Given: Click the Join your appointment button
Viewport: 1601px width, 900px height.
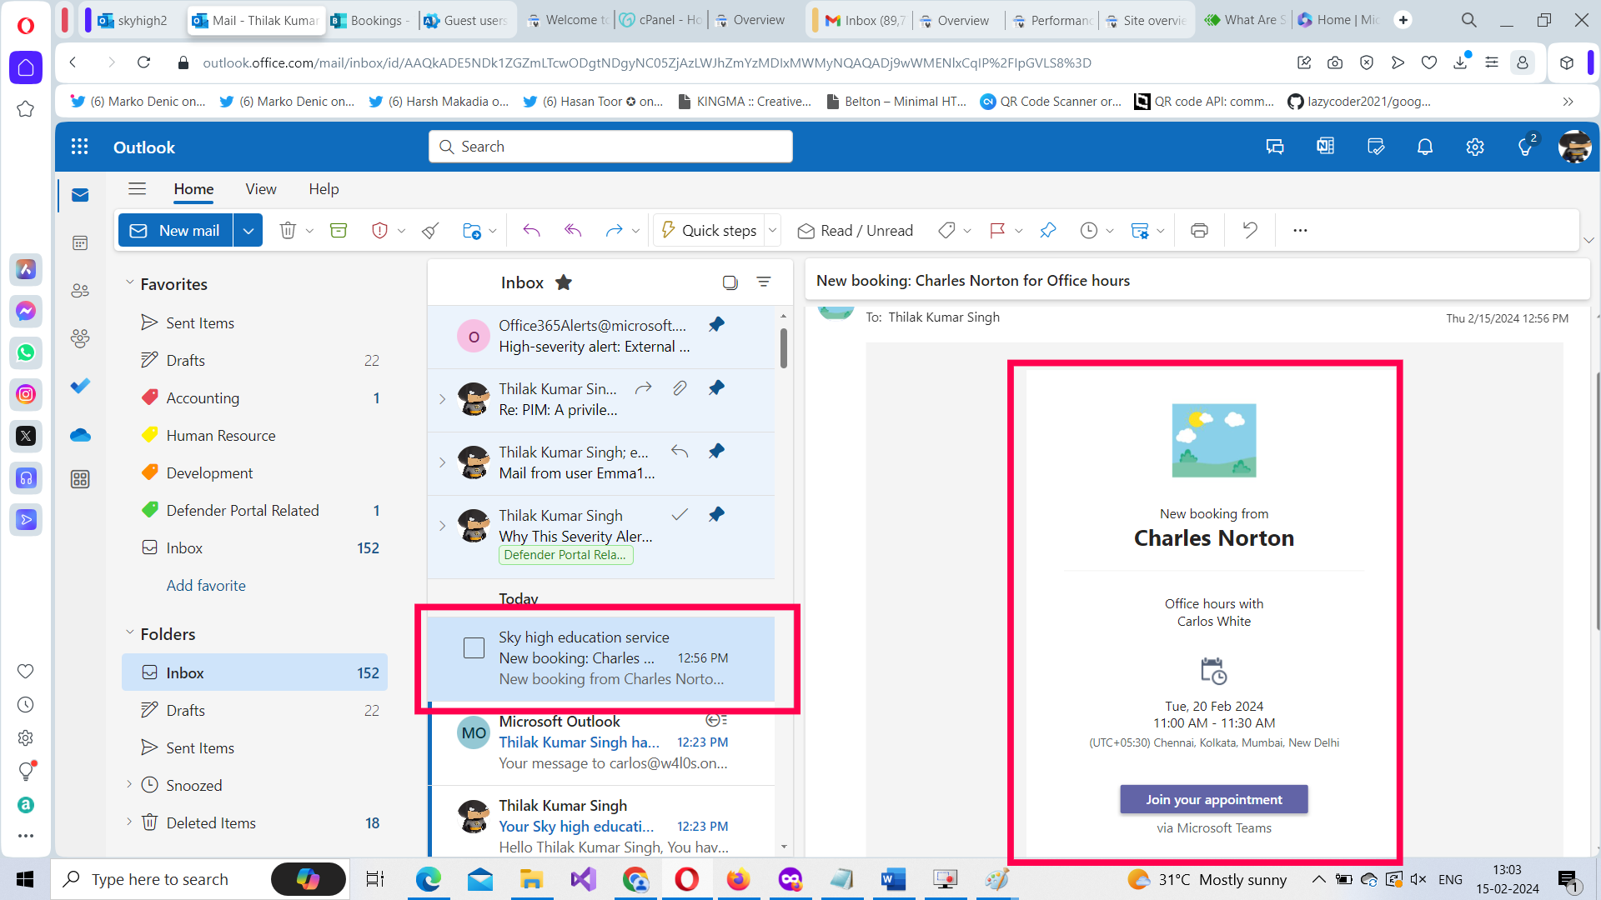Looking at the screenshot, I should [1213, 798].
